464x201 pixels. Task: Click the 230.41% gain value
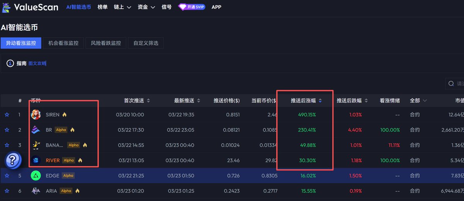tap(307, 130)
